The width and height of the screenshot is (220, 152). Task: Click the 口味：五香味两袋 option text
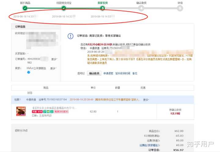click(x=42, y=116)
